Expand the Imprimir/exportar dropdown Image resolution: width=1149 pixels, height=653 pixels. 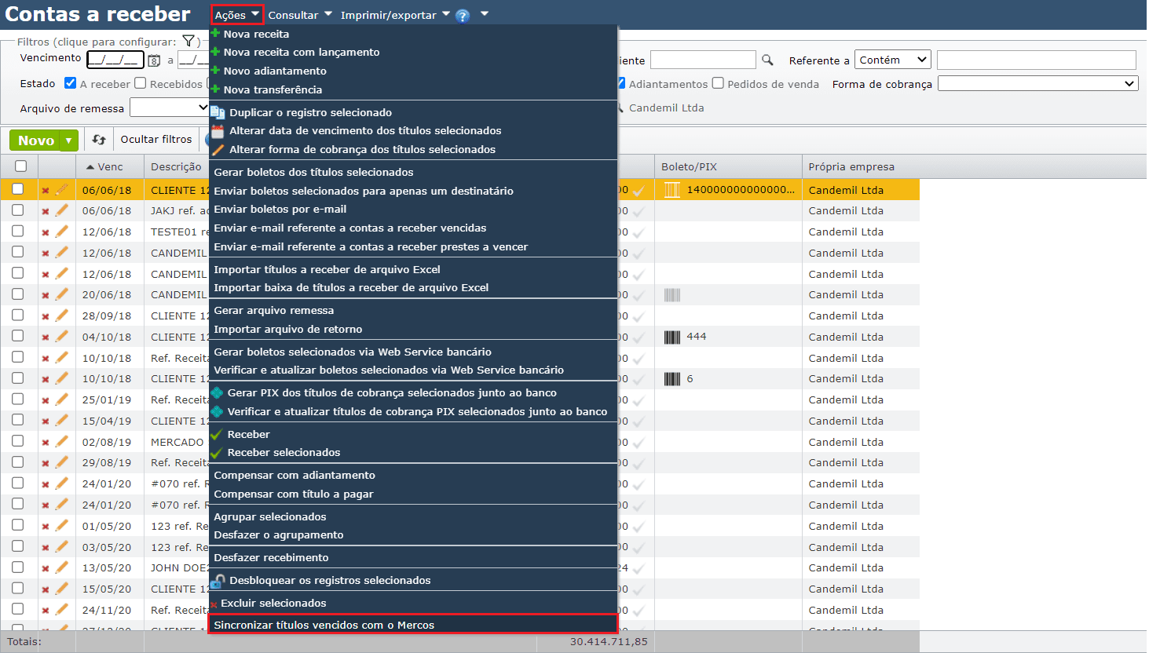point(395,15)
